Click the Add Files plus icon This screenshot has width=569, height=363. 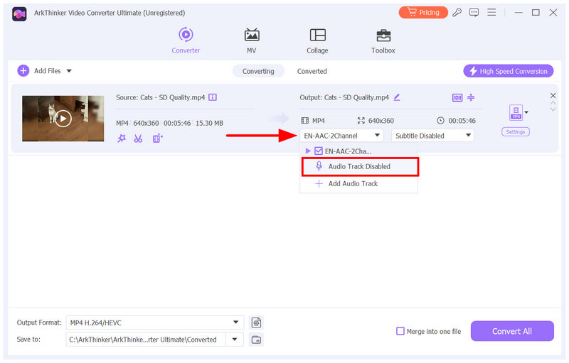click(x=23, y=70)
